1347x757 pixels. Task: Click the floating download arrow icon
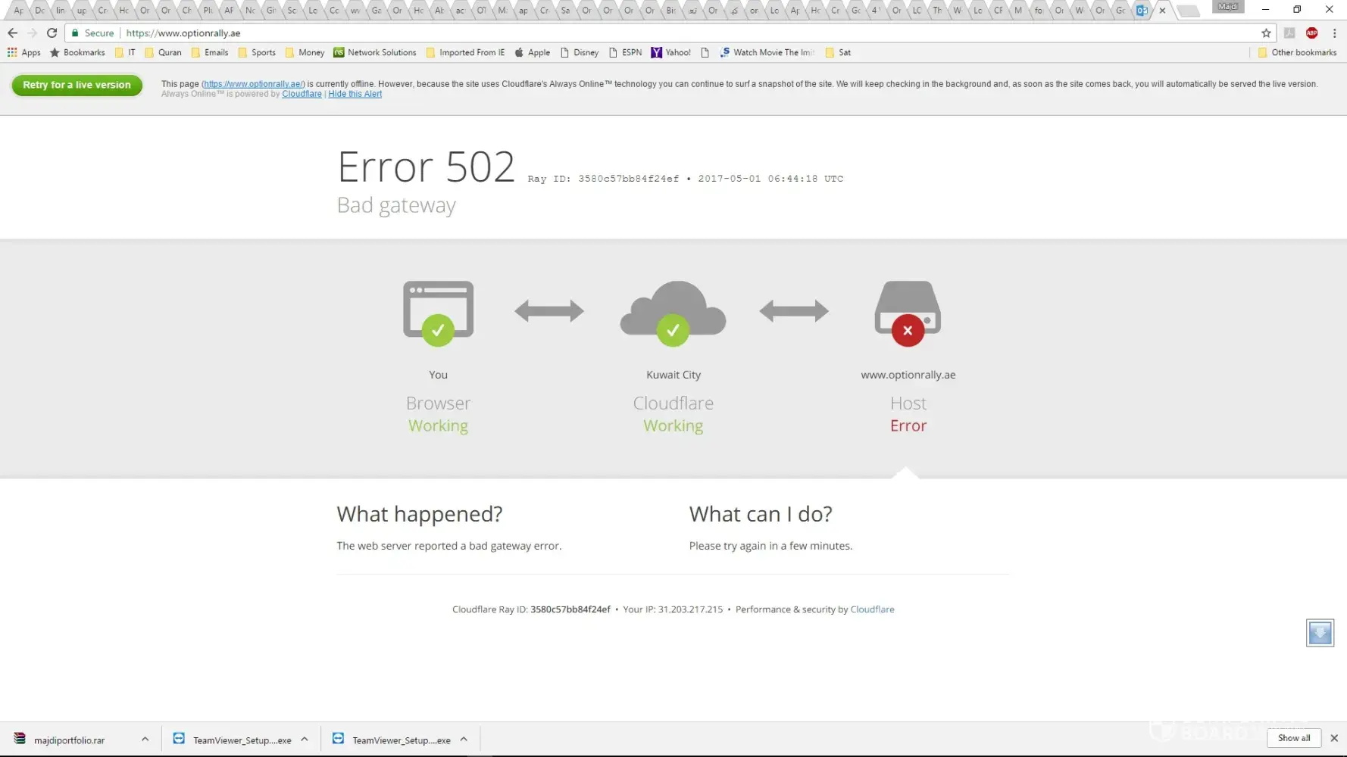pyautogui.click(x=1320, y=633)
